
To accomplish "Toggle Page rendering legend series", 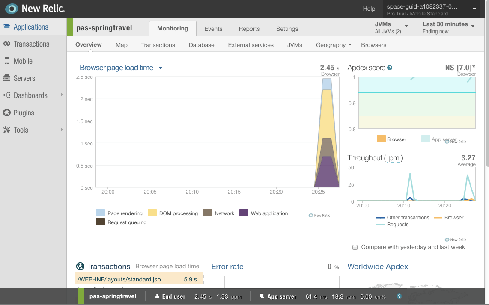I will (119, 213).
